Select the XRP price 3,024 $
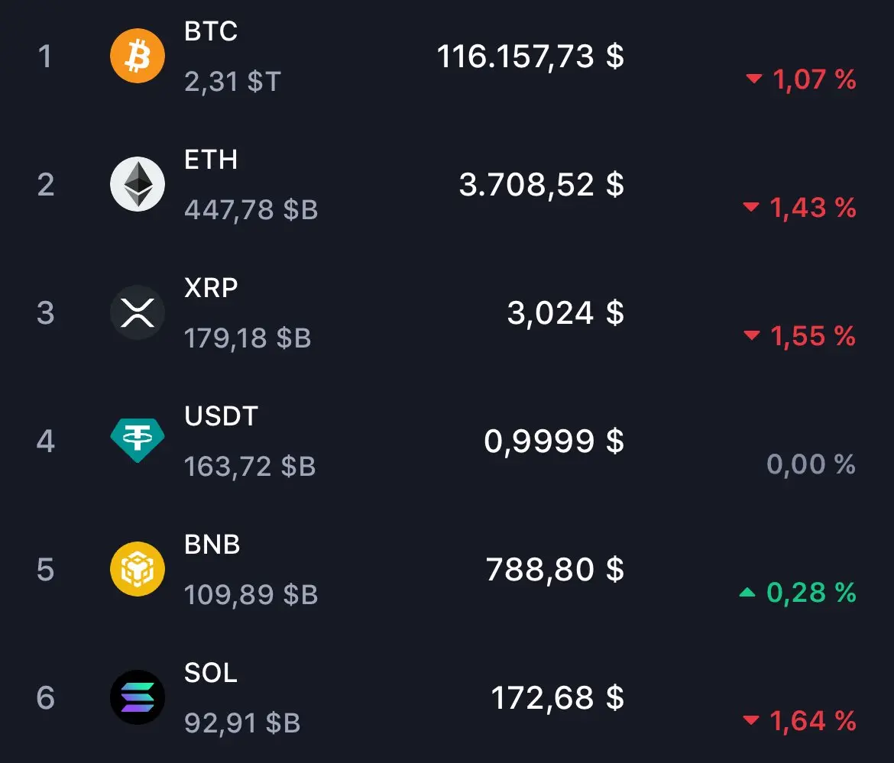894x763 pixels. point(565,313)
